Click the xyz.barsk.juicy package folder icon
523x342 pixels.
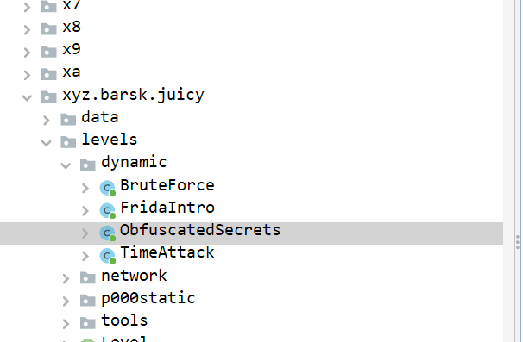tap(48, 96)
